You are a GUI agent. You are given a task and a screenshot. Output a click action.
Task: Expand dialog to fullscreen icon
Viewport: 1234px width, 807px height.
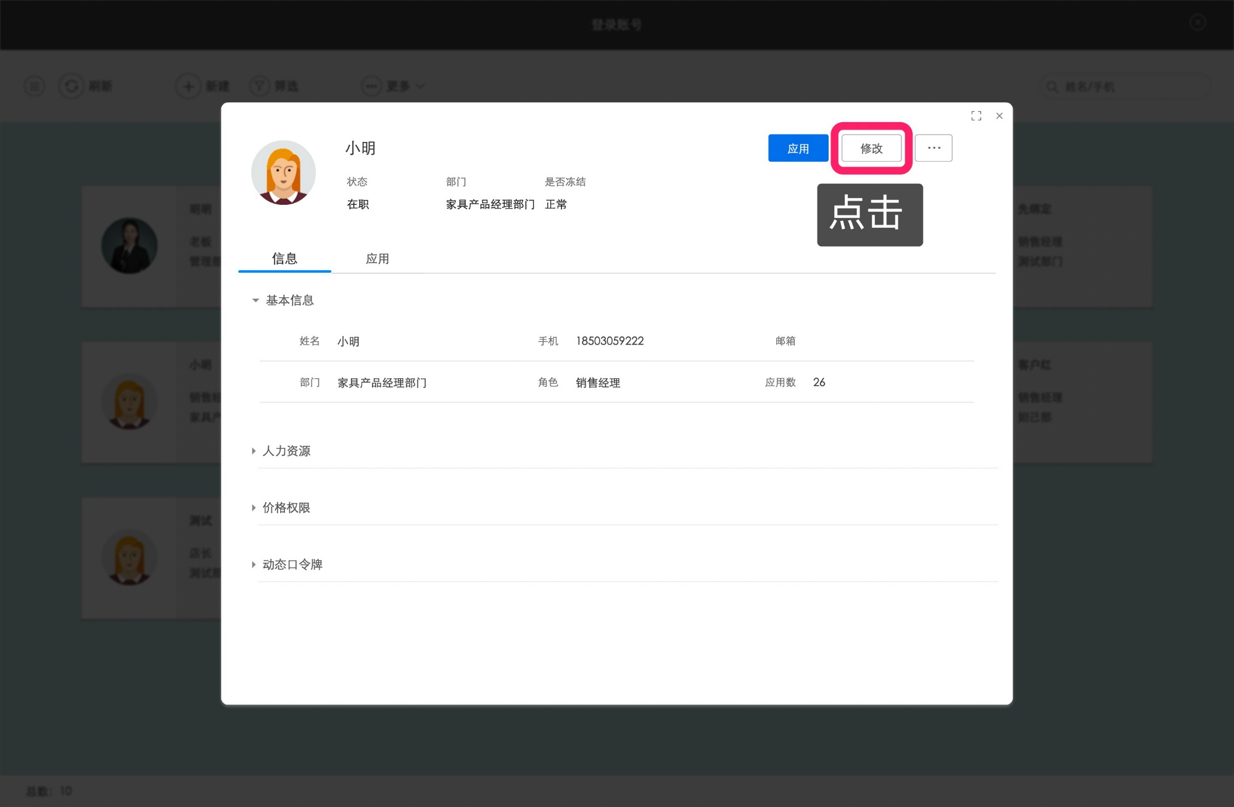(976, 116)
